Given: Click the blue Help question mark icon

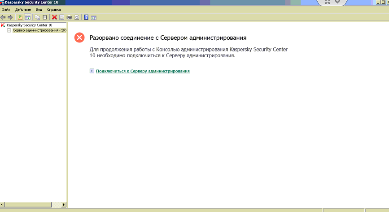Looking at the screenshot, I should pos(86,17).
